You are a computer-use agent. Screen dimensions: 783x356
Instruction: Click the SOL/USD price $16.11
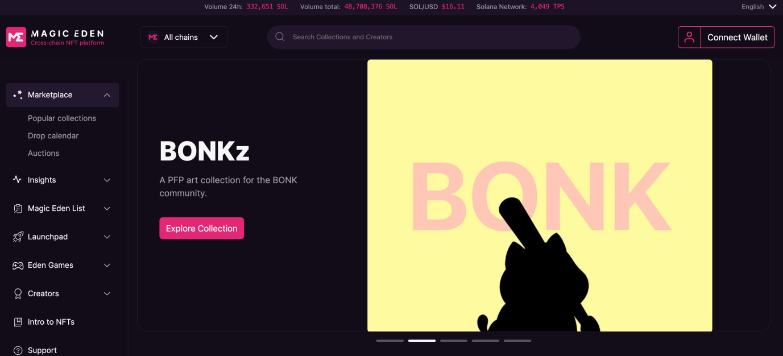tap(453, 7)
